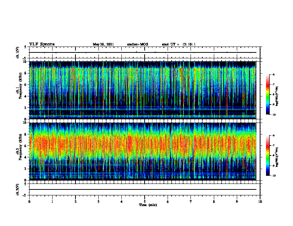Image resolution: width=293 pixels, height=226 pixels.
Task: Select the date 'May 28, 2021'
Action: coord(103,44)
